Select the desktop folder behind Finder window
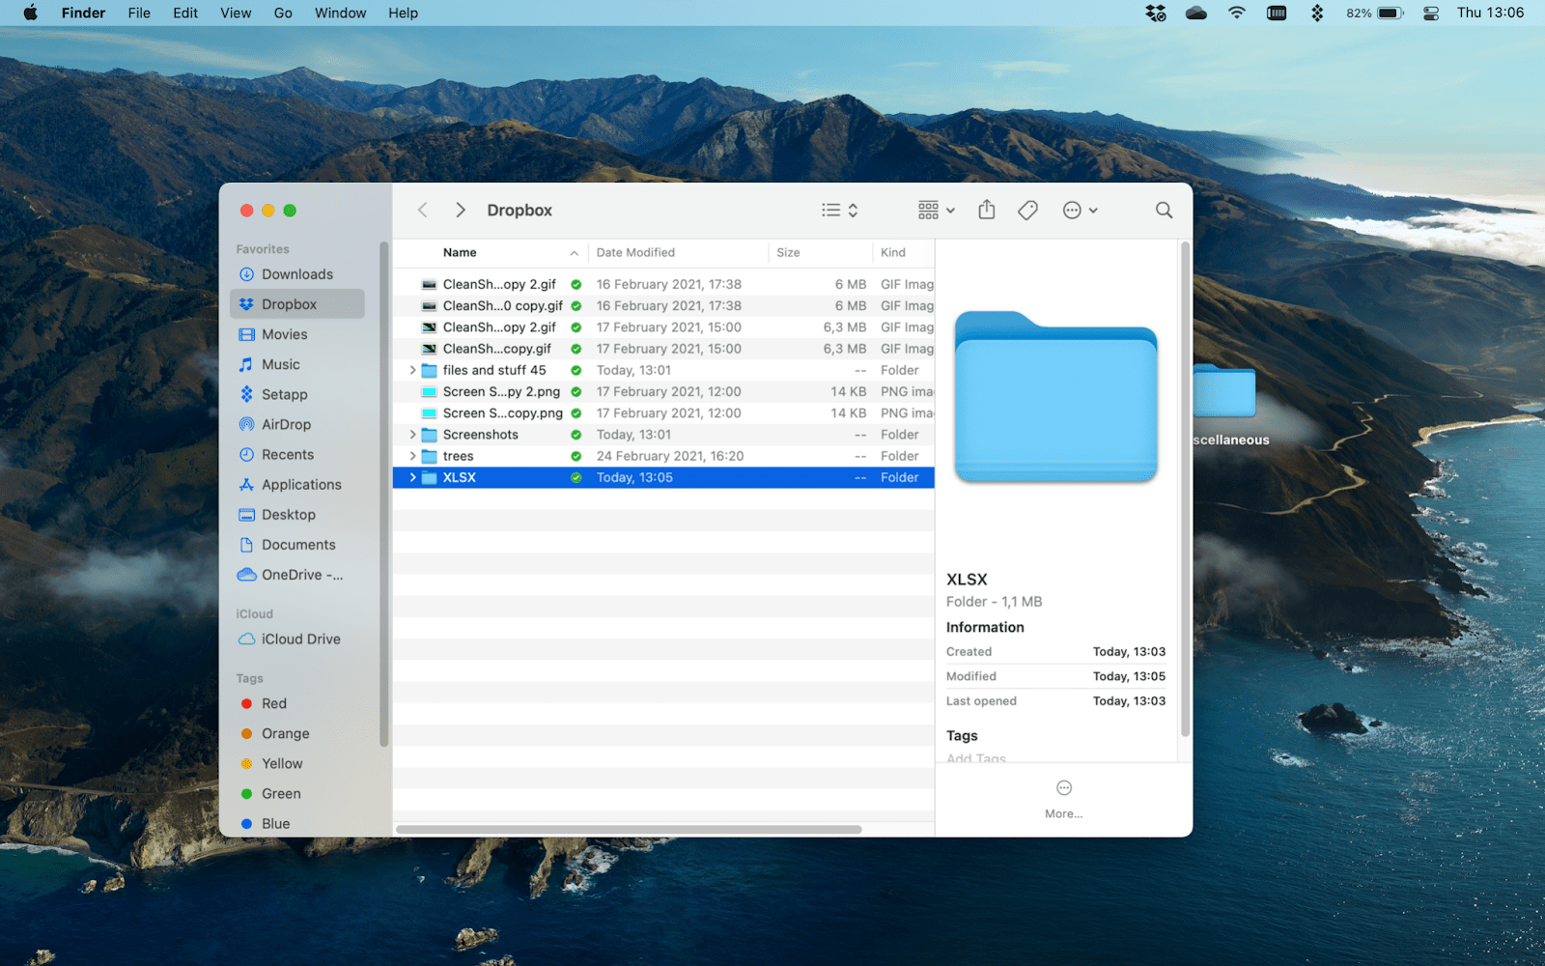Screen dimensions: 1545x966 (x=1224, y=391)
